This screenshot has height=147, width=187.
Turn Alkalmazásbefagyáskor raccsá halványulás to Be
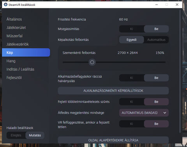point(156,78)
